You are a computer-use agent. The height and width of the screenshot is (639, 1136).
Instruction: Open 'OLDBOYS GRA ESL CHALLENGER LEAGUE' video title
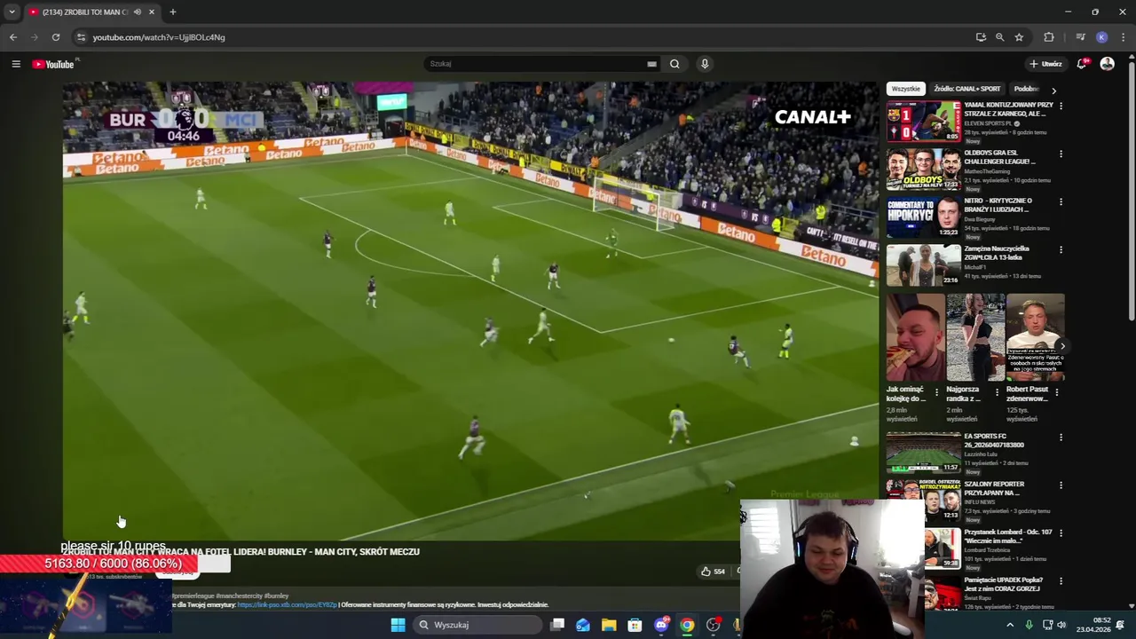[999, 157]
